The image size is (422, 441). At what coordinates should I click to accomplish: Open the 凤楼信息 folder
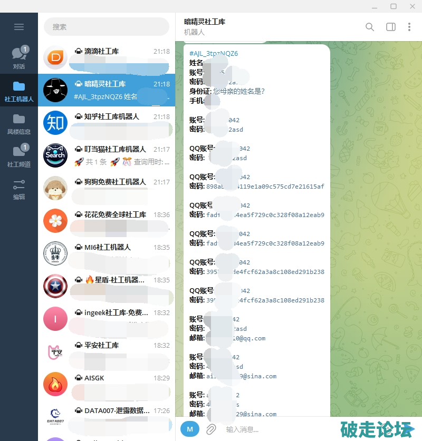tap(19, 123)
